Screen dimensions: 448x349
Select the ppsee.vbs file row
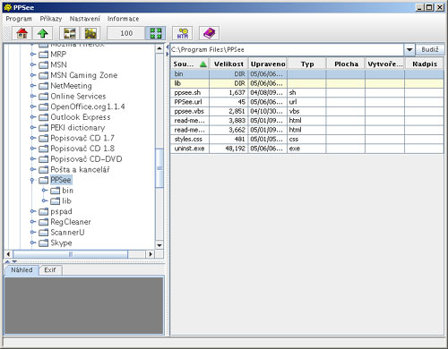[307, 111]
